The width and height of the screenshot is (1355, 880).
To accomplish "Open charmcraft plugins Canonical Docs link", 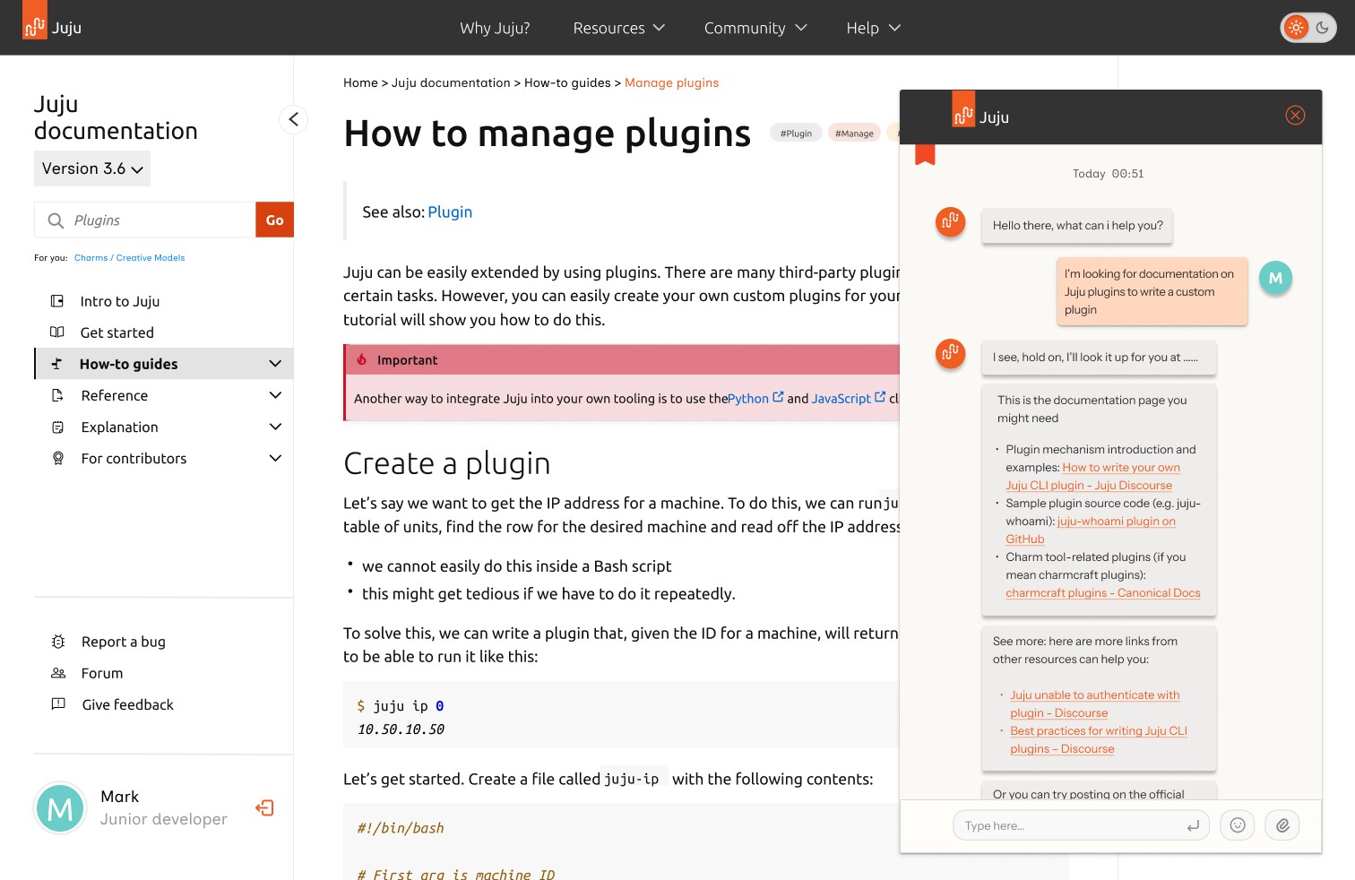I will 1102,593.
